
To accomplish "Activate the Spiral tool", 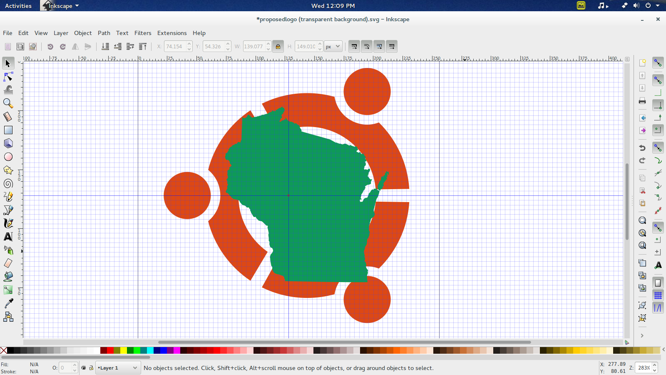I will [x=8, y=184].
